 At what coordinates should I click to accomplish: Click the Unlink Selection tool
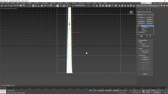(x=8, y=6)
